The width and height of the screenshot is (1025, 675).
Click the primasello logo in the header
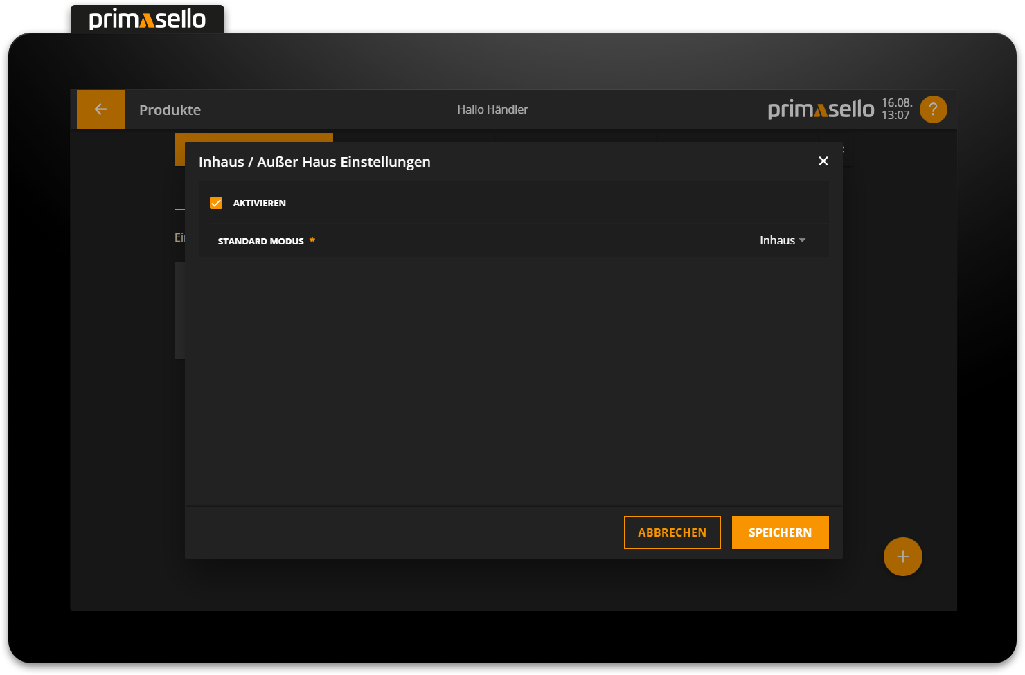click(x=821, y=109)
